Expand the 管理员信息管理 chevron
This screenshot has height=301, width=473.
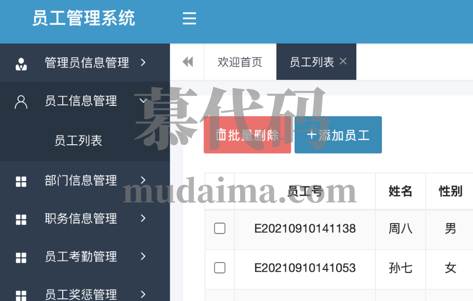click(143, 63)
